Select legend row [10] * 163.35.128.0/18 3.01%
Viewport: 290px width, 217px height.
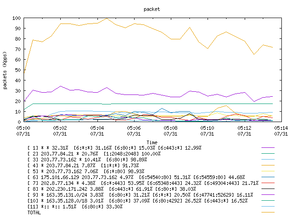coord(137,201)
